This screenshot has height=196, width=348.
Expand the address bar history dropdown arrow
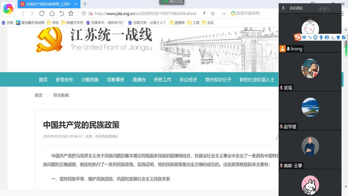click(x=224, y=13)
